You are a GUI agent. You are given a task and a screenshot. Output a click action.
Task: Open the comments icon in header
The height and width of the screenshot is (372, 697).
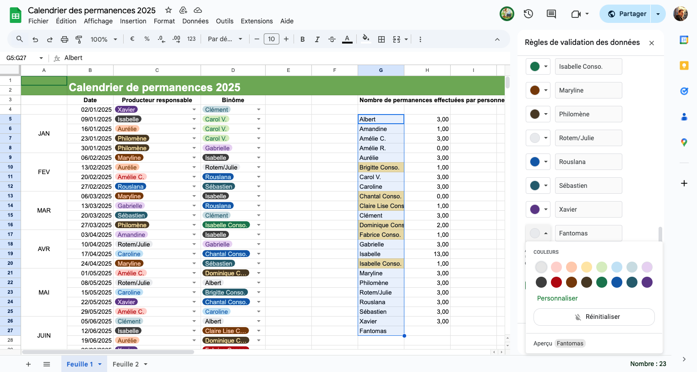pyautogui.click(x=551, y=14)
